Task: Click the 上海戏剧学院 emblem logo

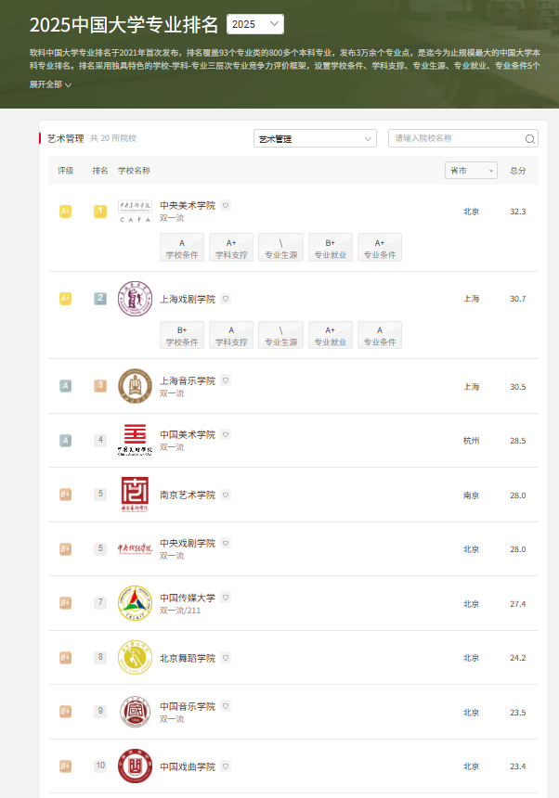Action: 135,299
